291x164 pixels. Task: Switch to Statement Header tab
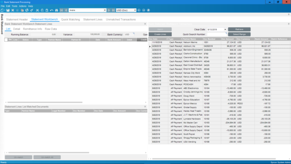pos(17,19)
